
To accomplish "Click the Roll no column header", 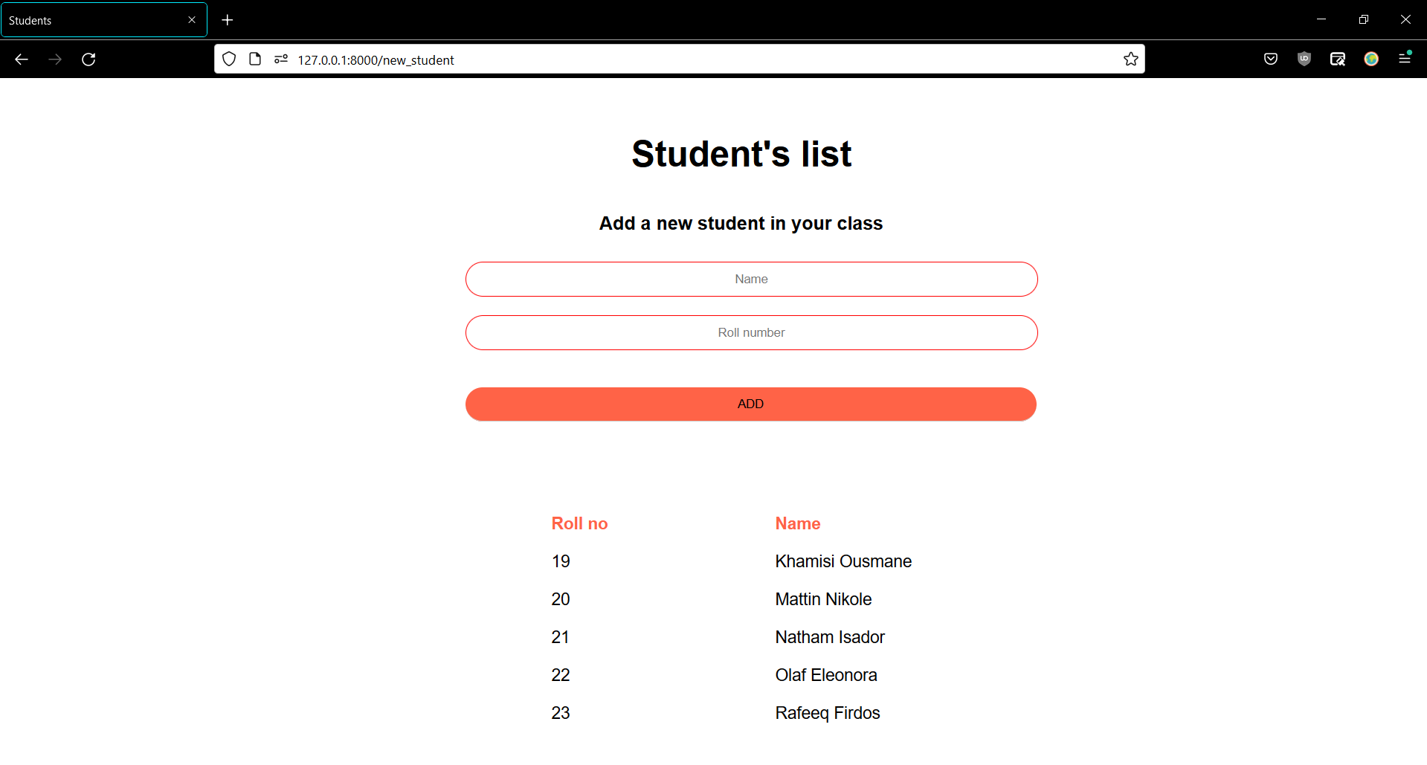I will 579,523.
